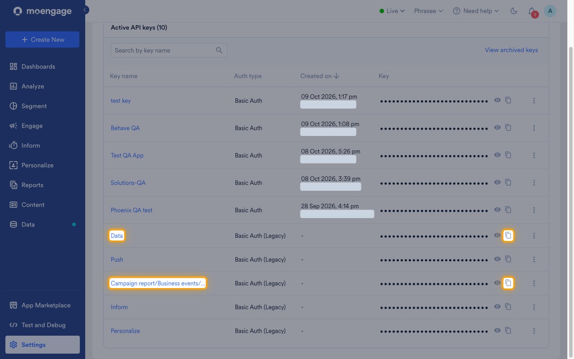Open Test and Debug in sidebar

click(x=43, y=325)
